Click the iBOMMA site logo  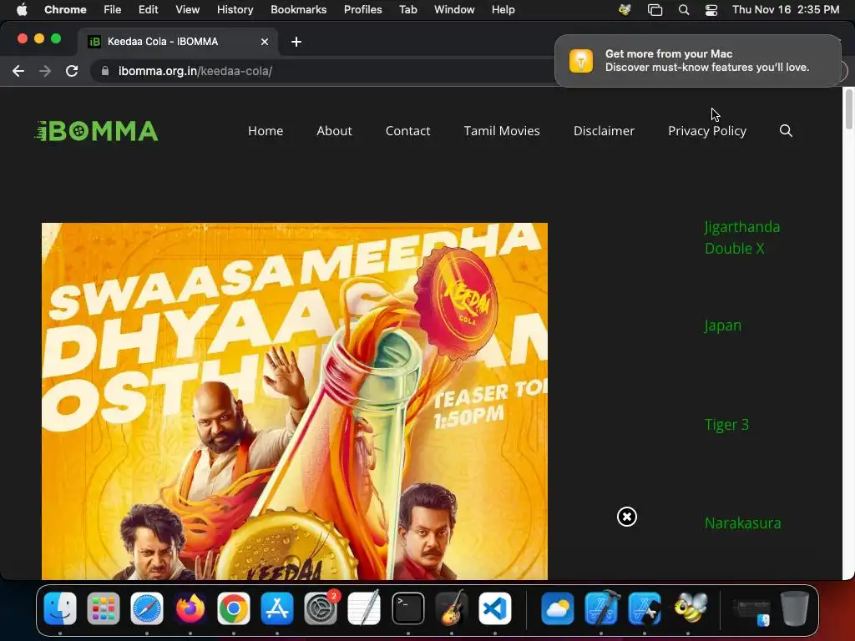click(97, 131)
